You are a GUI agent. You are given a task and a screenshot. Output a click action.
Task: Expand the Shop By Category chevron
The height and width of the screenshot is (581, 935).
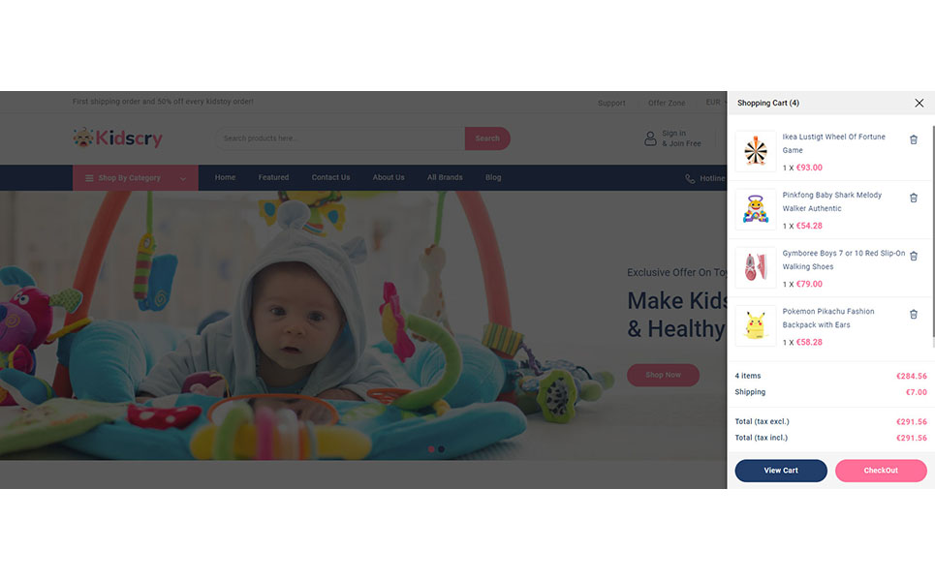click(183, 179)
